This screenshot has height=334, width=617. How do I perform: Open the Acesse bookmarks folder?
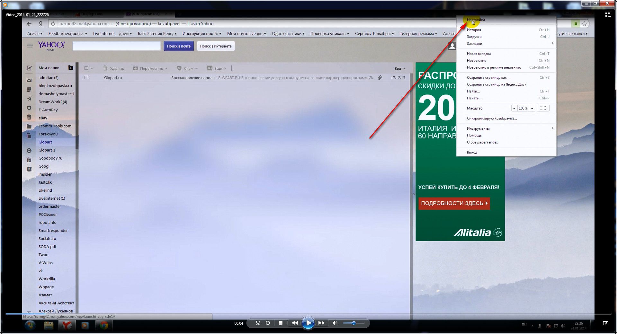pos(35,33)
